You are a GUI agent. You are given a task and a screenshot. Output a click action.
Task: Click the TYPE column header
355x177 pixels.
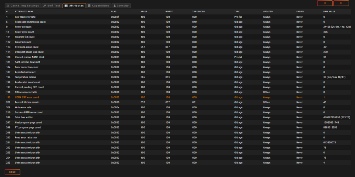tap(237, 12)
